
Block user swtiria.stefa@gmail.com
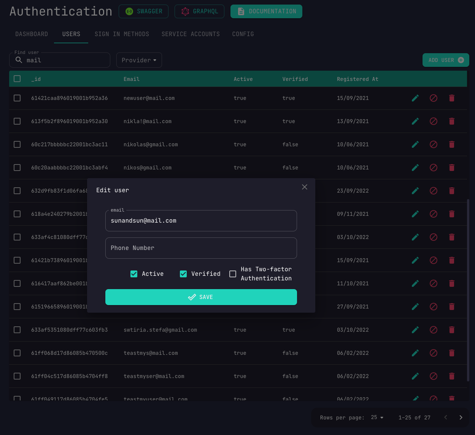pyautogui.click(x=434, y=330)
